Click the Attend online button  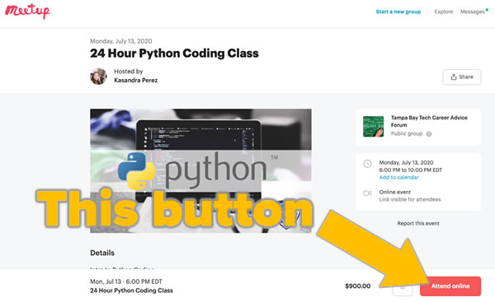pyautogui.click(x=450, y=286)
